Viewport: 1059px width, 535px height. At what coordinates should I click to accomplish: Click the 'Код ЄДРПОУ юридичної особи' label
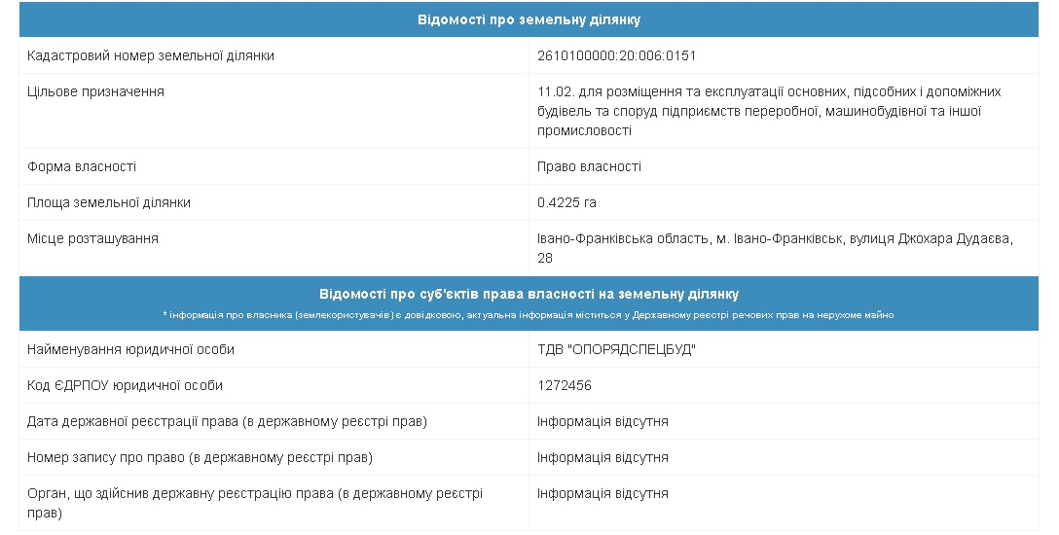[x=125, y=386]
